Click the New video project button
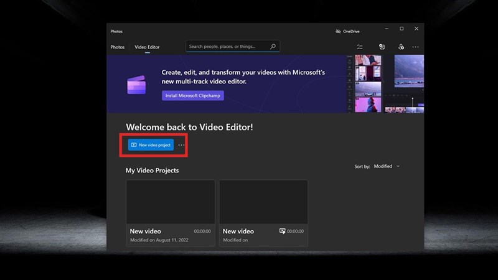498x280 pixels. [x=151, y=145]
